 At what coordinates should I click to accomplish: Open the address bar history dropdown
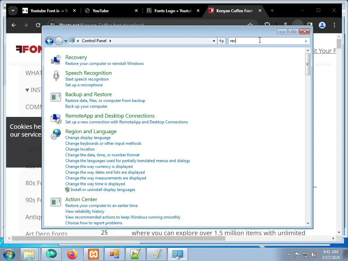[x=214, y=41]
